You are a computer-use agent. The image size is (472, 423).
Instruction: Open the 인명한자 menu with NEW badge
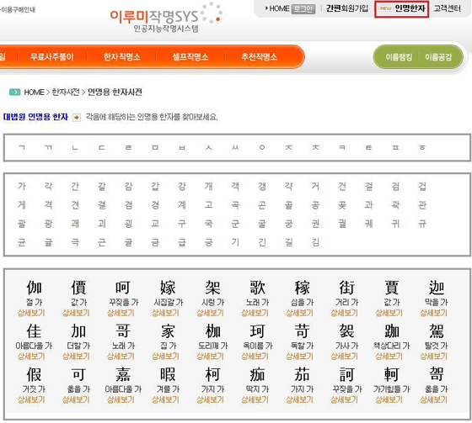(x=401, y=8)
